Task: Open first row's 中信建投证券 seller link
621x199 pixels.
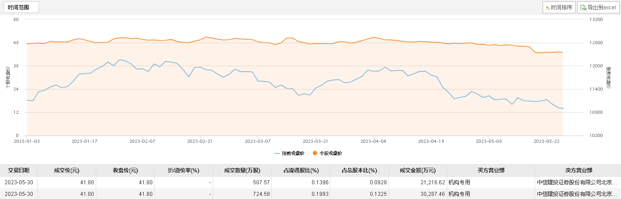Action: pos(577,182)
